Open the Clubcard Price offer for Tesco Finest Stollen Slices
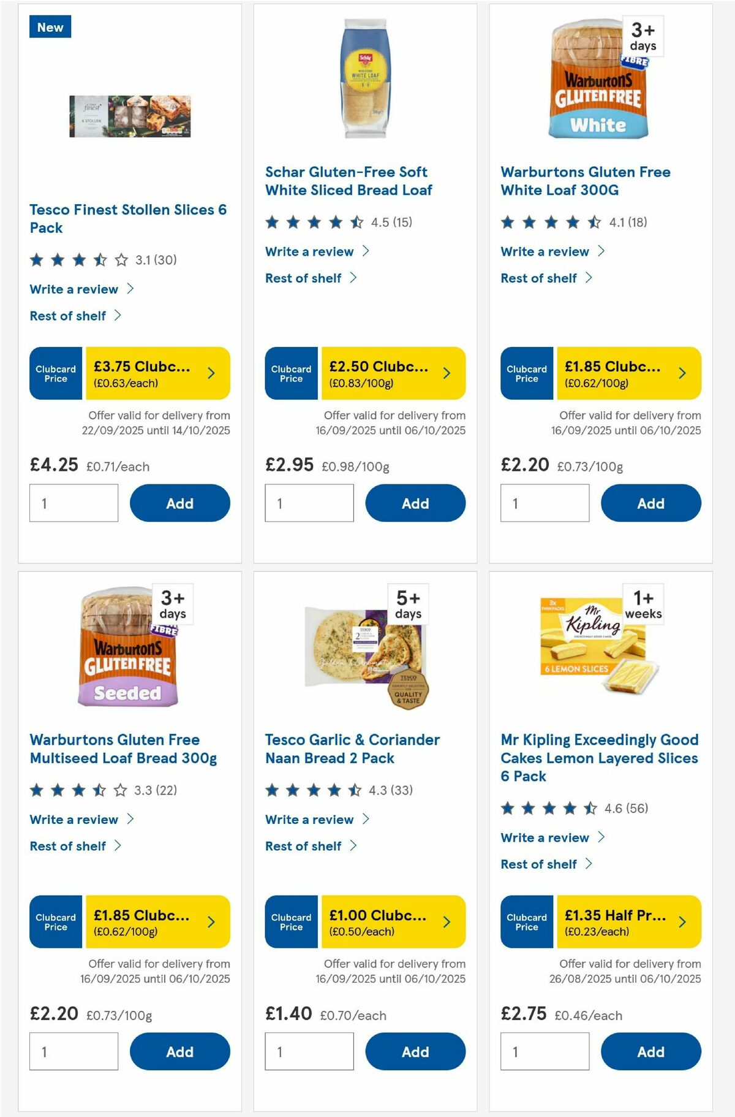This screenshot has height=1117, width=735. click(x=130, y=373)
